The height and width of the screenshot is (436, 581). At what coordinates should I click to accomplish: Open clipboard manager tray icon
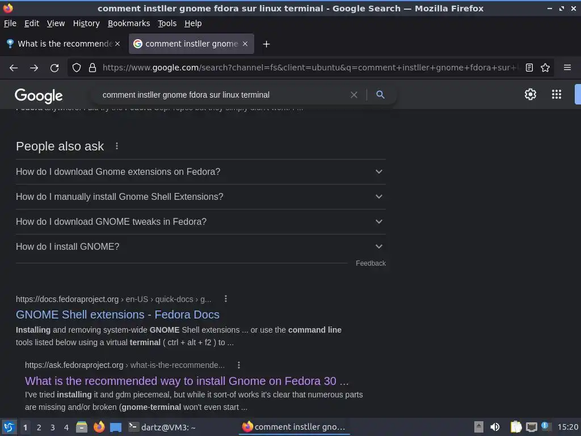click(516, 427)
